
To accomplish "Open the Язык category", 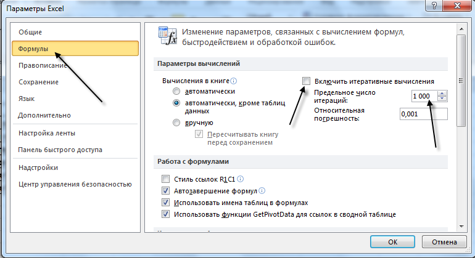I will point(27,99).
